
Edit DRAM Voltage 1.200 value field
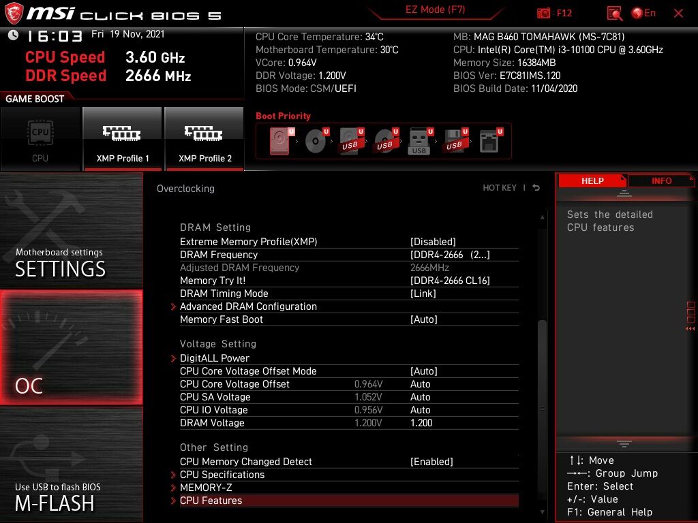coord(421,422)
